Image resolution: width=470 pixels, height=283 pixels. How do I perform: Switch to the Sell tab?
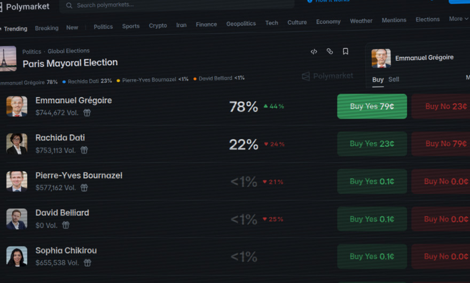pos(394,79)
